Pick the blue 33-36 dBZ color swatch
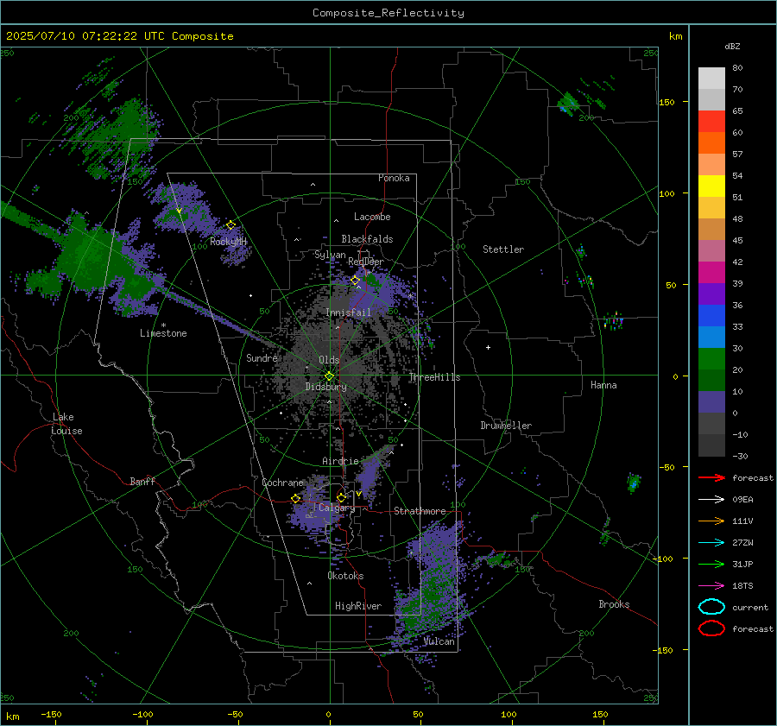The image size is (777, 726). point(711,315)
